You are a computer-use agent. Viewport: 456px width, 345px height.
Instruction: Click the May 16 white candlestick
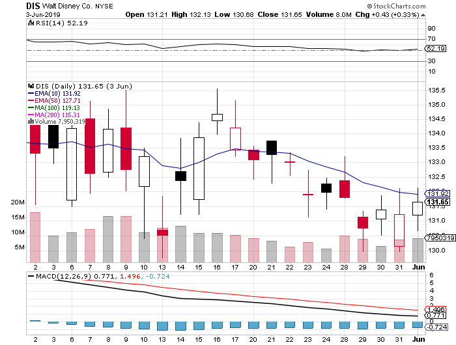(217, 117)
